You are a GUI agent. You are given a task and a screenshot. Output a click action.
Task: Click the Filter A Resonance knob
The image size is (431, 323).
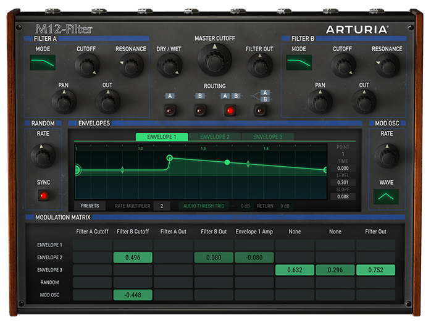[131, 65]
